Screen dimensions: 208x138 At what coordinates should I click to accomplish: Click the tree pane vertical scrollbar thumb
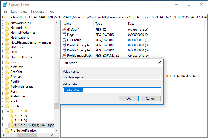pos(56,106)
